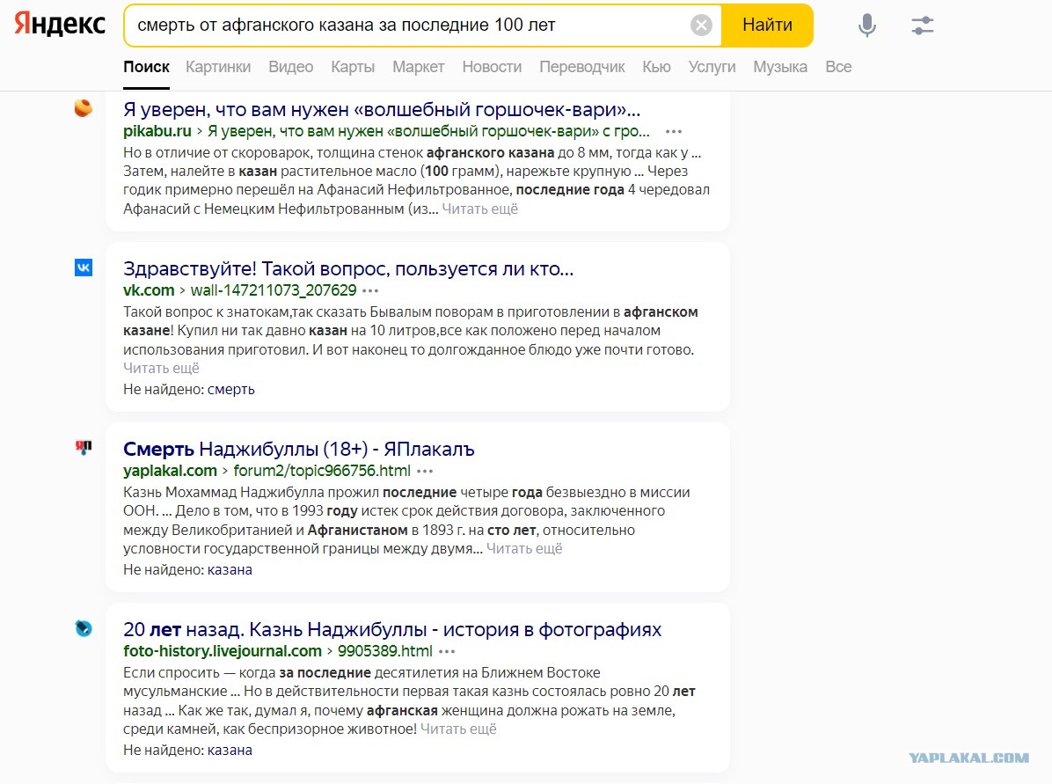The height and width of the screenshot is (784, 1052).
Task: Open wall-147211073_207629 path link
Action: tap(273, 290)
